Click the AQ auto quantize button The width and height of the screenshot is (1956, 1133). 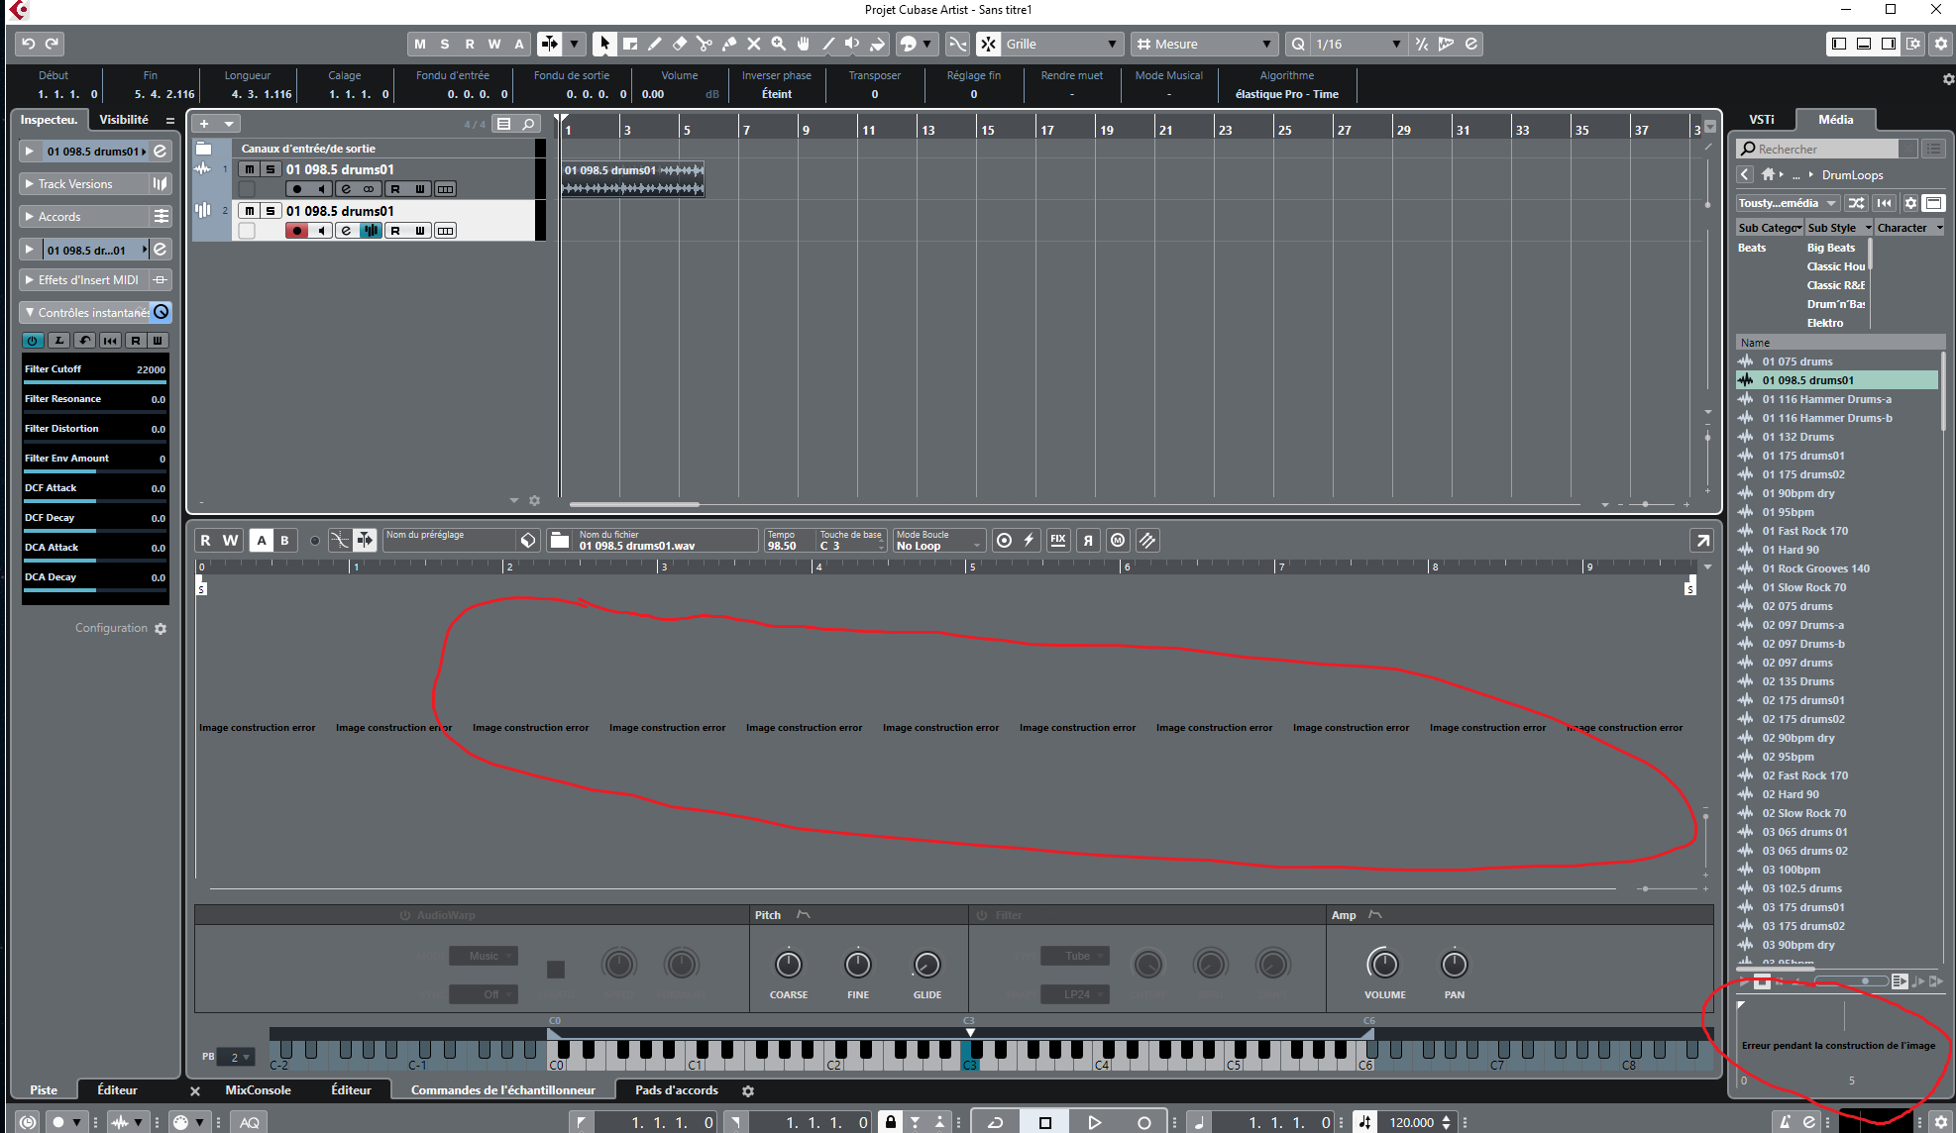pyautogui.click(x=250, y=1122)
